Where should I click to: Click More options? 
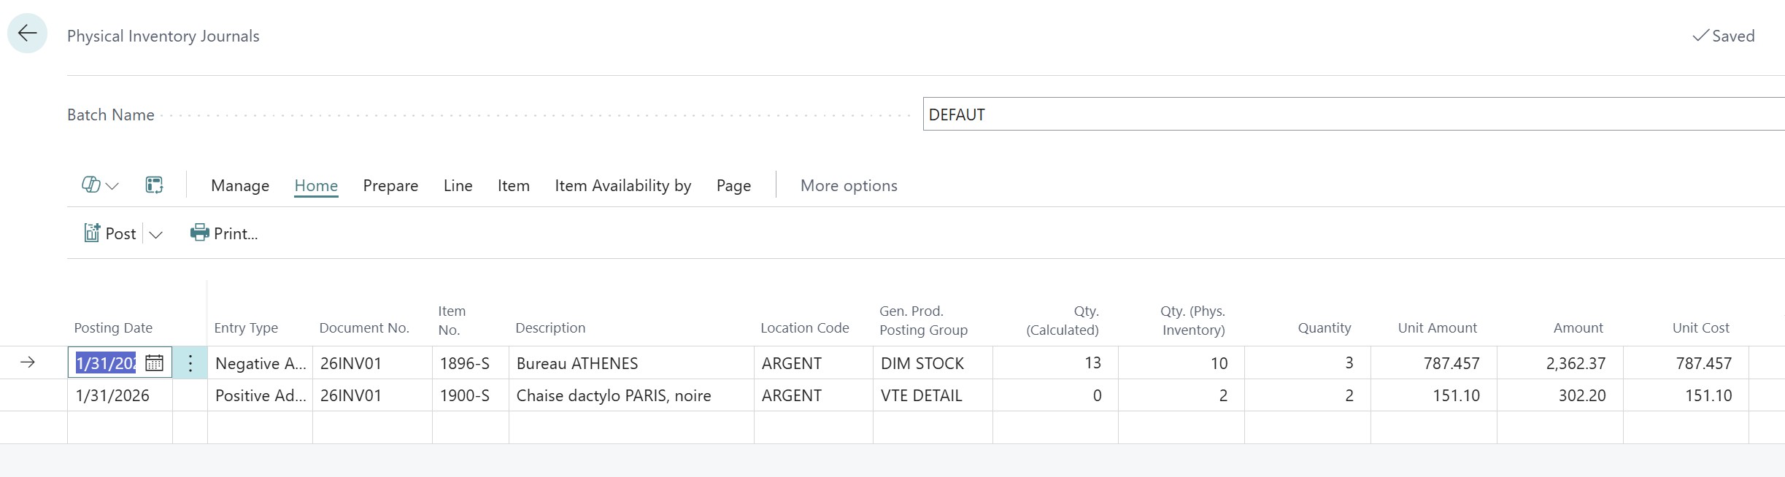tap(849, 186)
